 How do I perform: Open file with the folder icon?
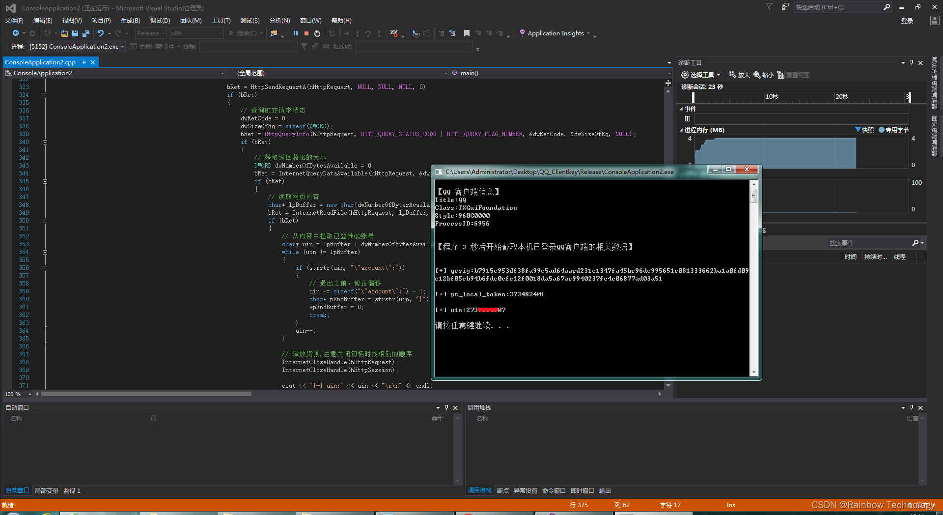pyautogui.click(x=64, y=33)
